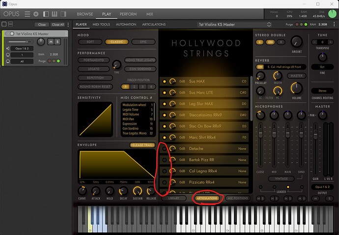The height and width of the screenshot is (235, 339).
Task: Enable the Col Legno RRx4 articulation
Action: 164,171
